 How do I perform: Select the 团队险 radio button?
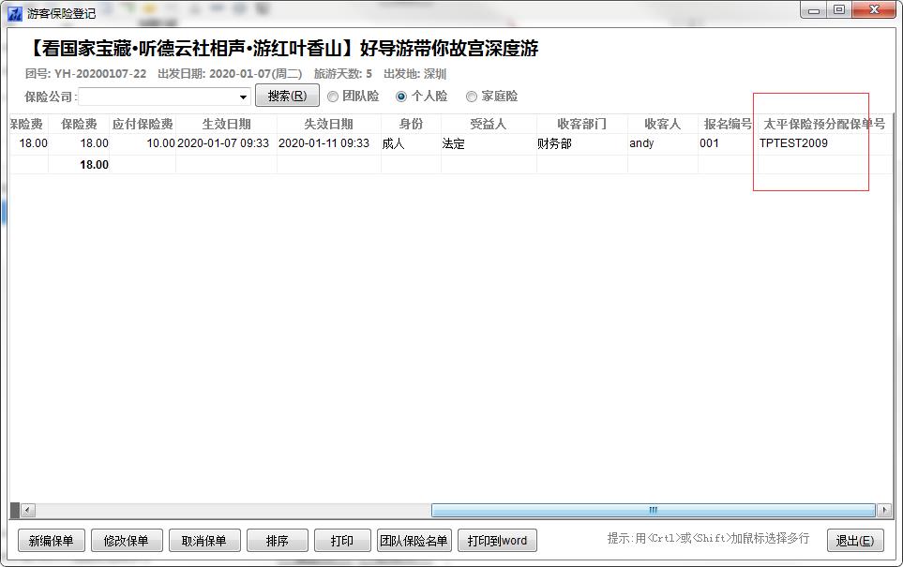333,97
